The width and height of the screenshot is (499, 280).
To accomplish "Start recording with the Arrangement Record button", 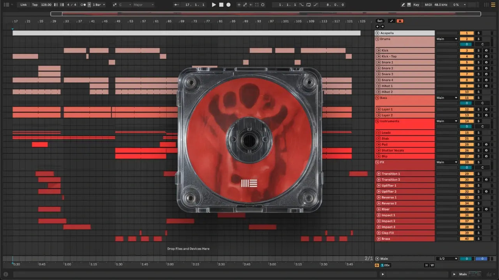I will tap(228, 5).
